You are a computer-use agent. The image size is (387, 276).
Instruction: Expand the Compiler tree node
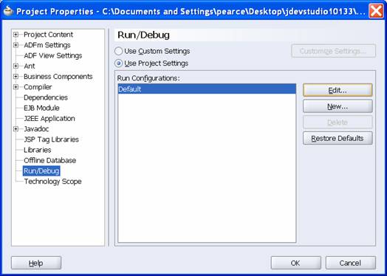point(16,87)
